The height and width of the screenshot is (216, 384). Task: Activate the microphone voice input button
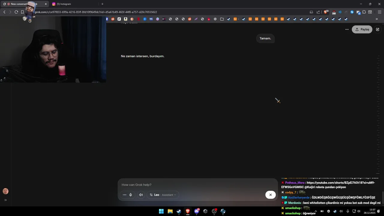130,195
